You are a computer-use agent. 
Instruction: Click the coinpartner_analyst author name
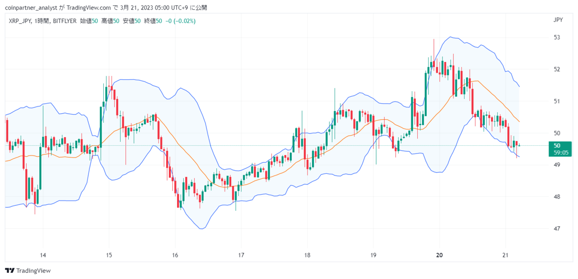click(28, 8)
